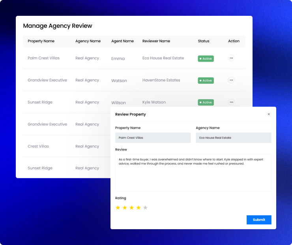Image resolution: width=292 pixels, height=245 pixels.
Task: Click the Action column header
Action: [234, 41]
